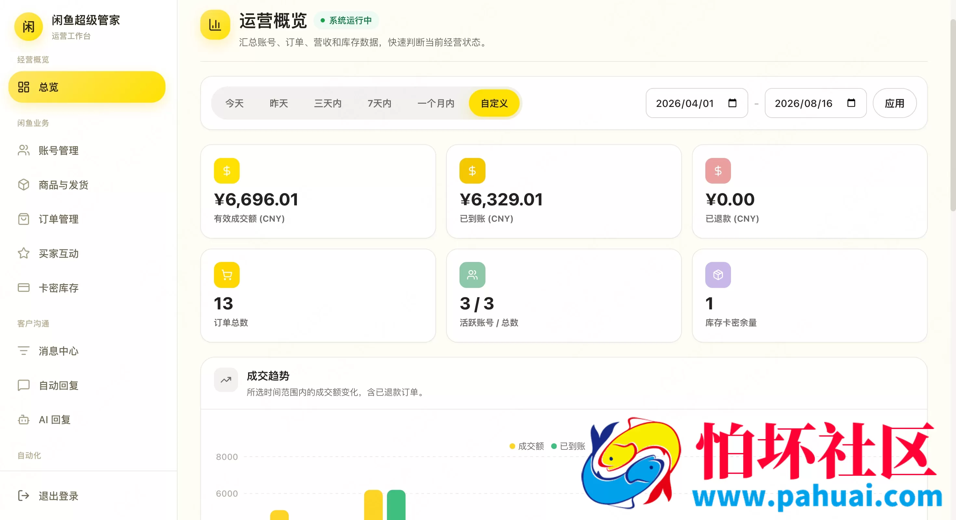Click the 商品与发货 box icon
The width and height of the screenshot is (956, 520).
pos(23,185)
